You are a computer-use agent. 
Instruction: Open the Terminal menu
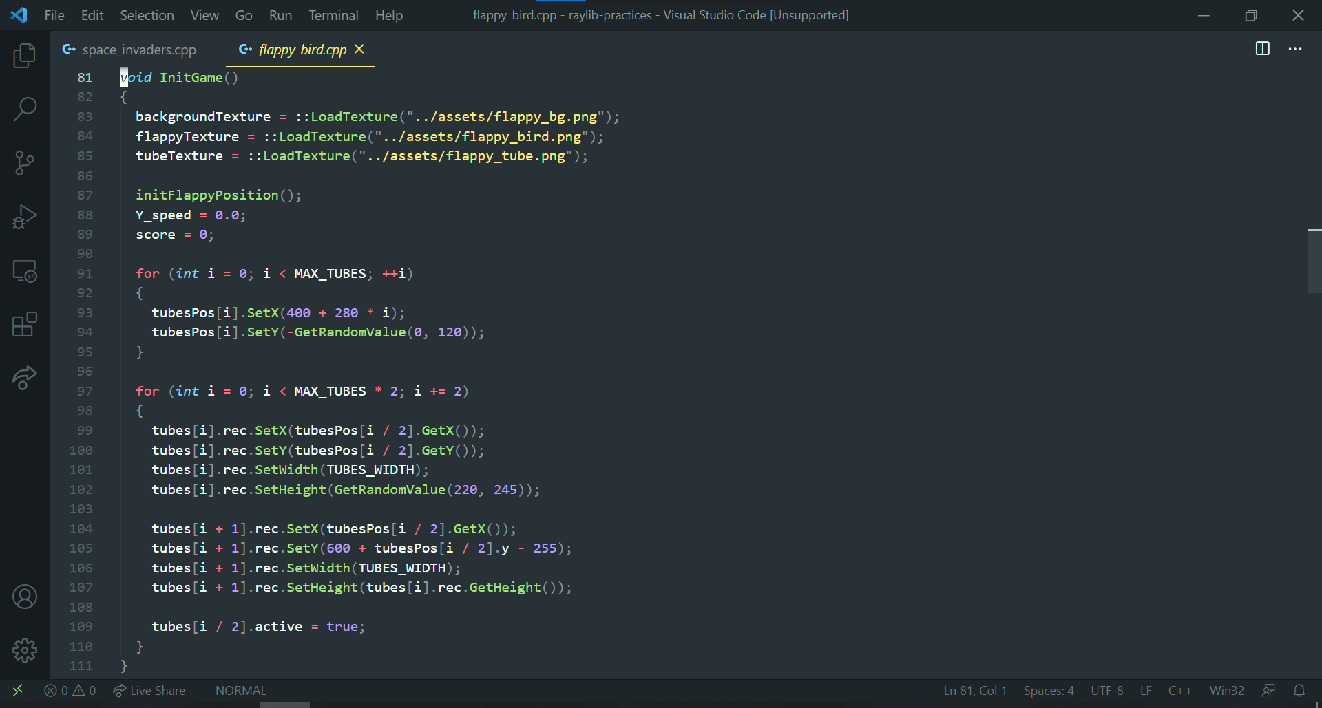pos(333,14)
